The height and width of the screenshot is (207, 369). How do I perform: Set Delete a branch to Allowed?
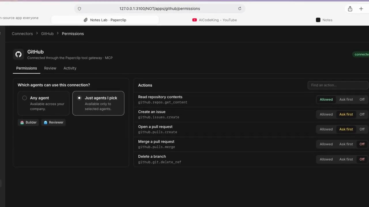pyautogui.click(x=326, y=159)
